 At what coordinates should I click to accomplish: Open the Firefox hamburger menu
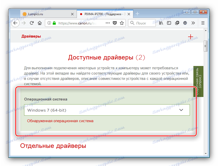(x=203, y=23)
